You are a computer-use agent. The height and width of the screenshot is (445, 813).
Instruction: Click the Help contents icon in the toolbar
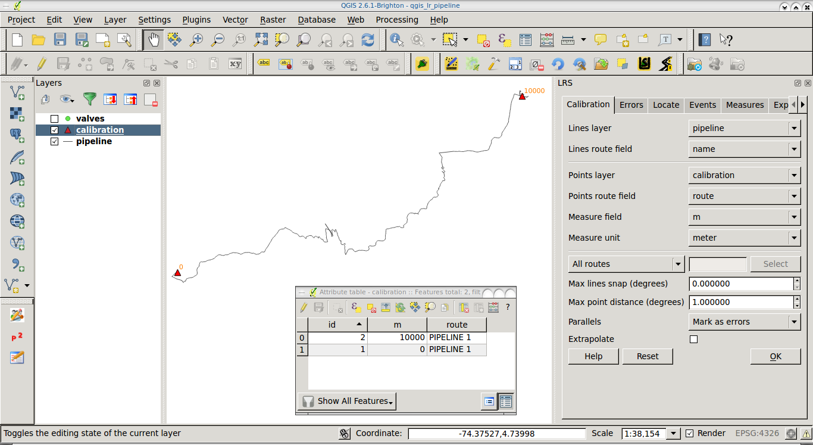click(x=705, y=40)
